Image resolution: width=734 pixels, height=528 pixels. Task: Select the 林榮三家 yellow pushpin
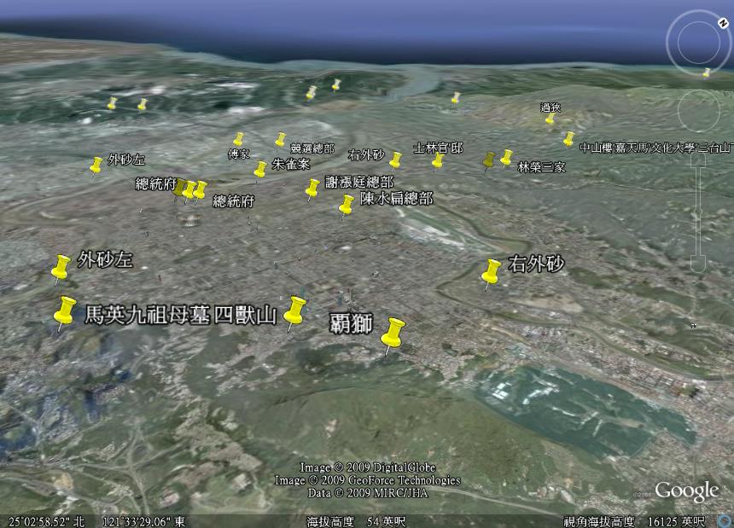pos(506,158)
